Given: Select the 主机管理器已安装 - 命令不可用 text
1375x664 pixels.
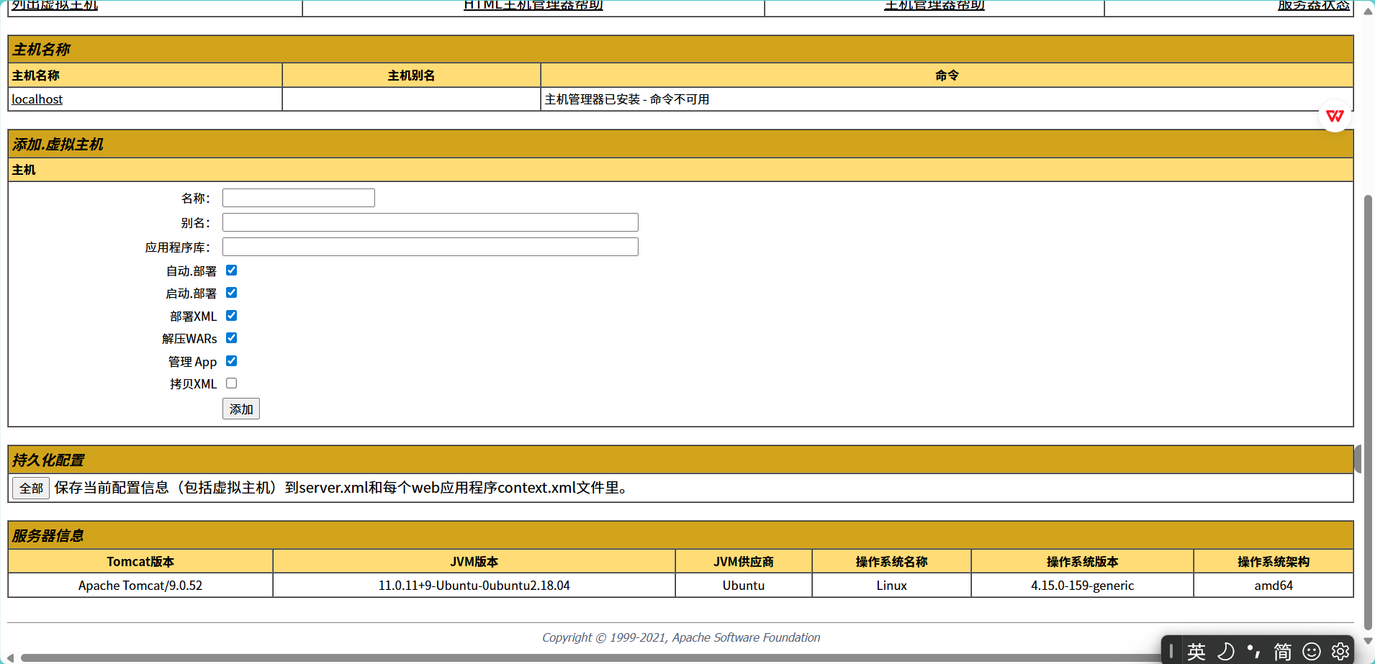Looking at the screenshot, I should pos(627,99).
